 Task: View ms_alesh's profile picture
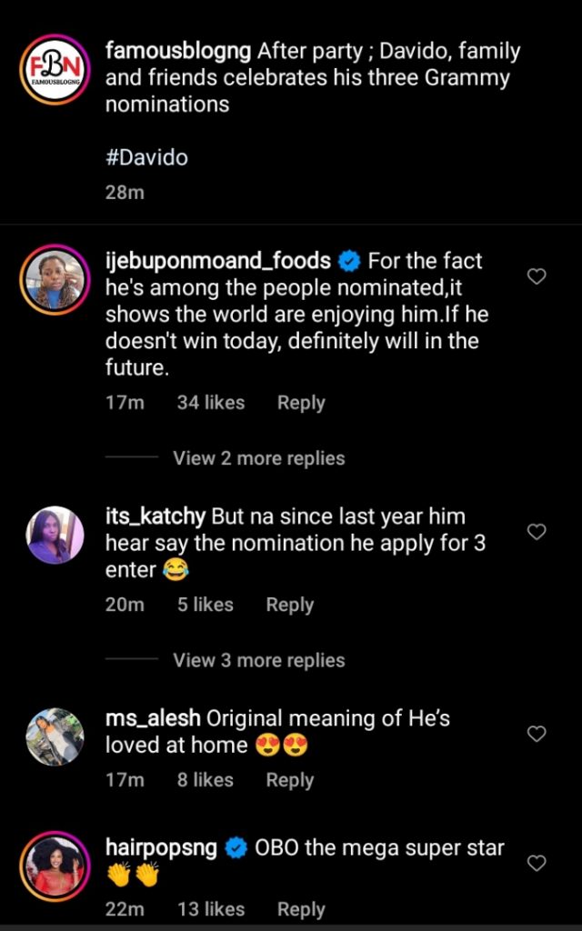55,736
